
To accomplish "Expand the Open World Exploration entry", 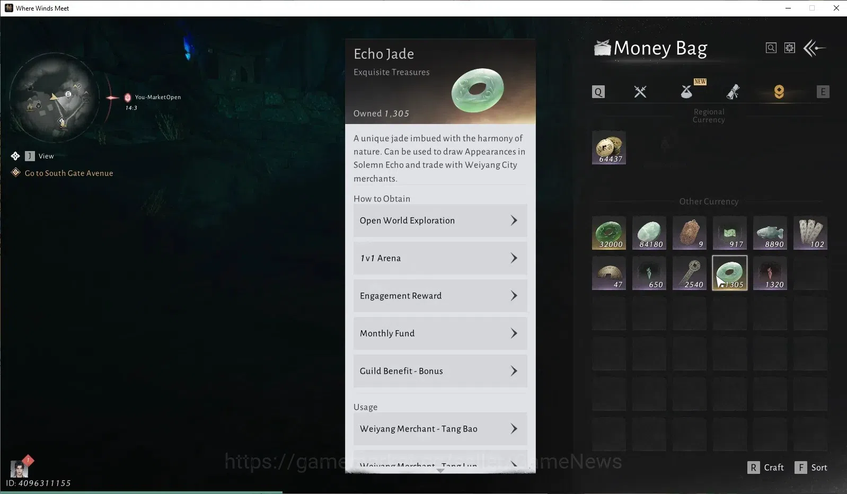I will pos(440,220).
